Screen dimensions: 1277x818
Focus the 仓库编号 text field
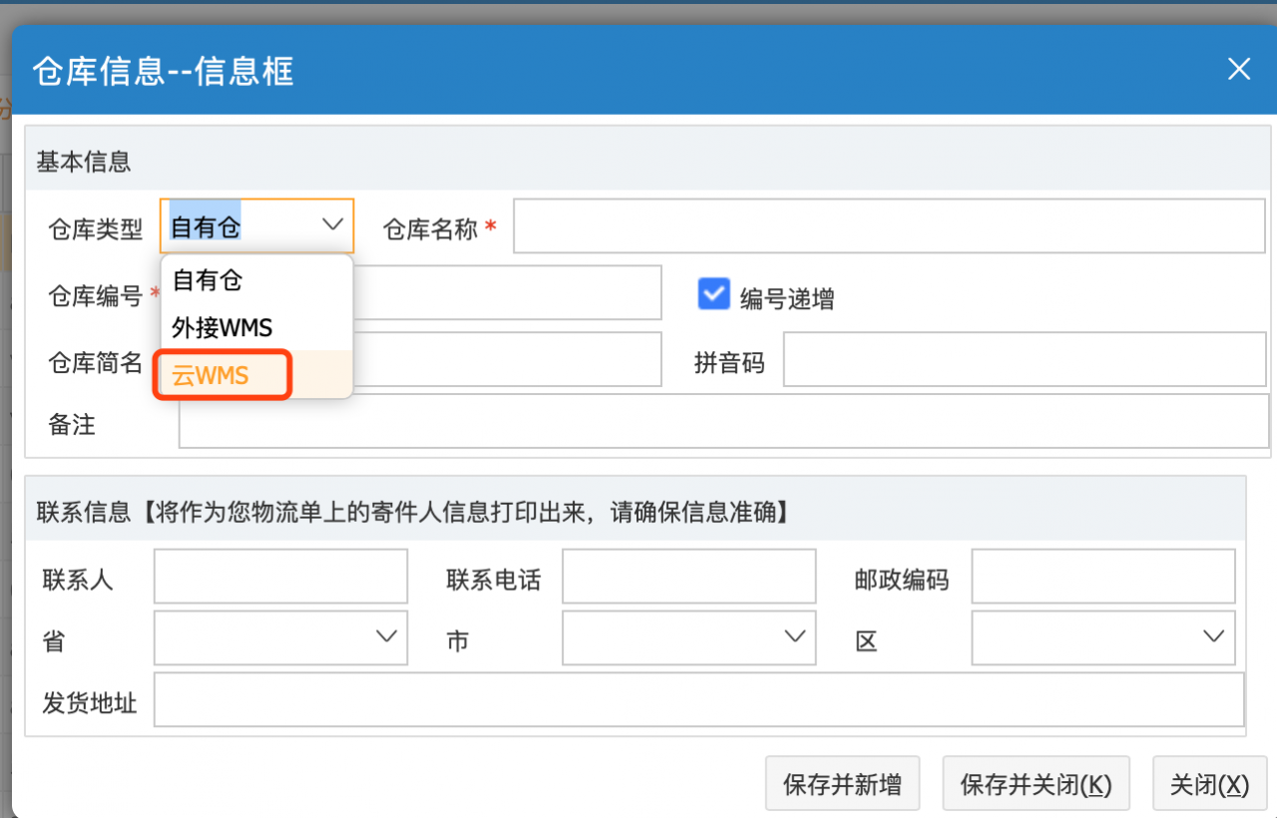click(509, 292)
